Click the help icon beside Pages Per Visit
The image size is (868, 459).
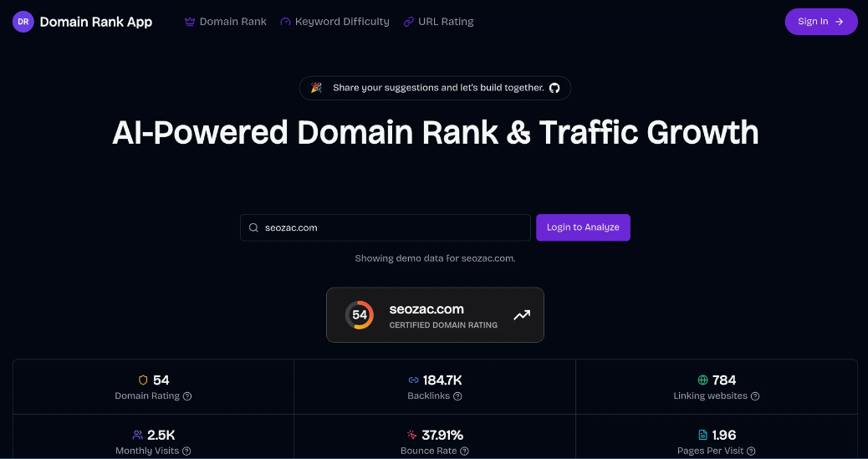(x=751, y=451)
